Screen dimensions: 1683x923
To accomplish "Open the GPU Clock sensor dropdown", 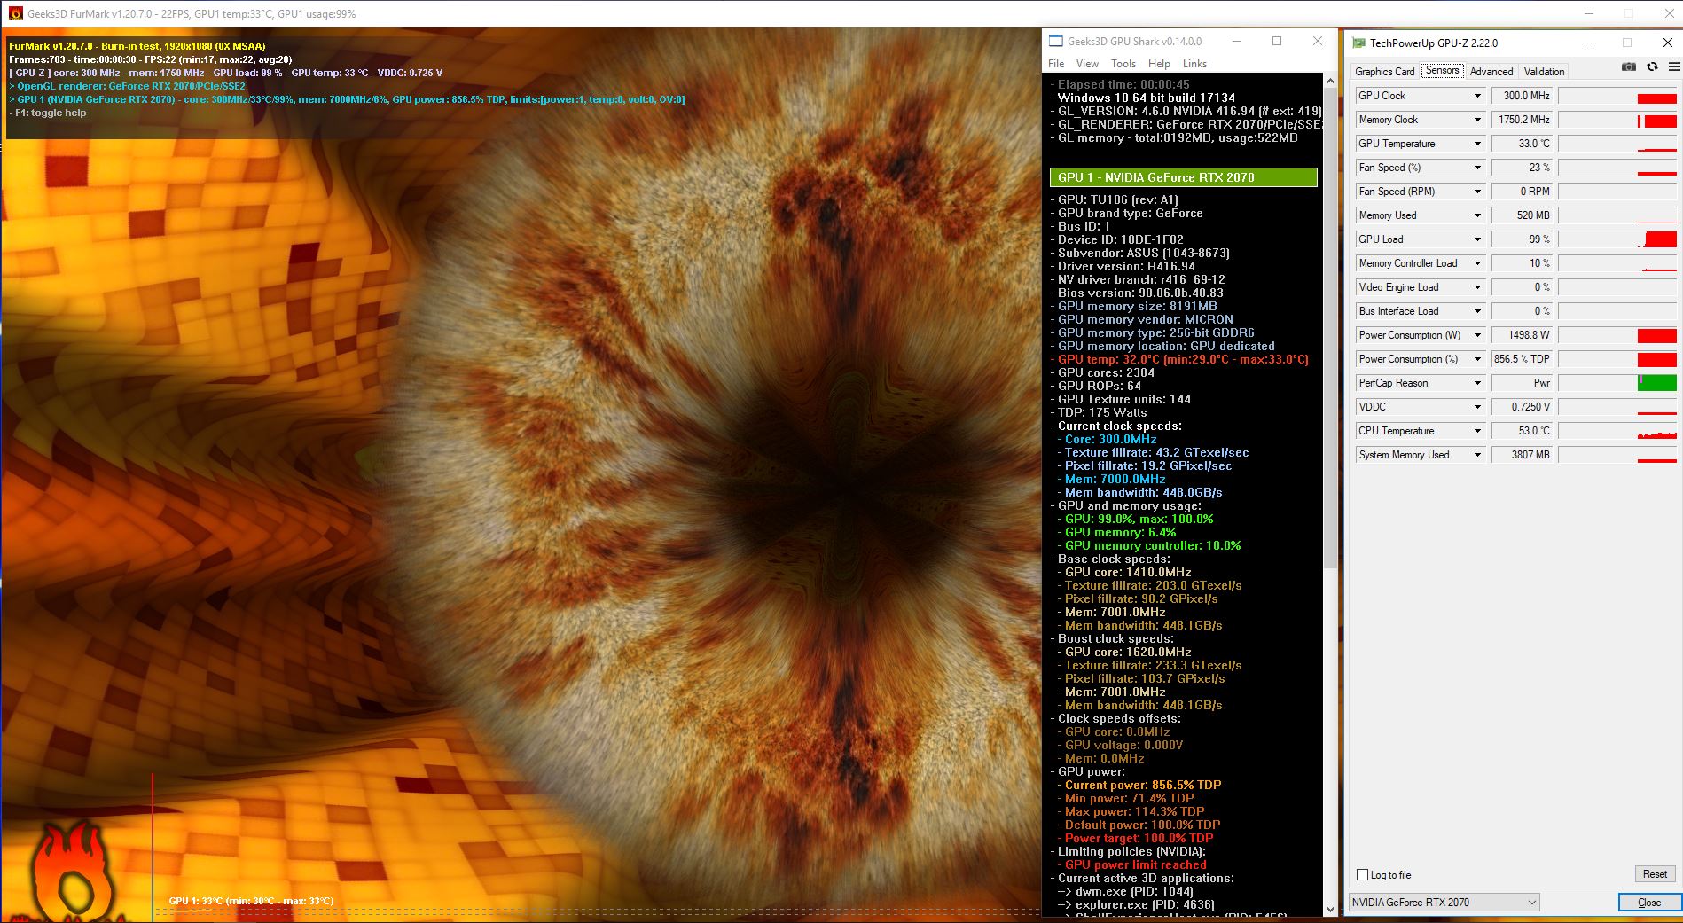I will click(1477, 96).
